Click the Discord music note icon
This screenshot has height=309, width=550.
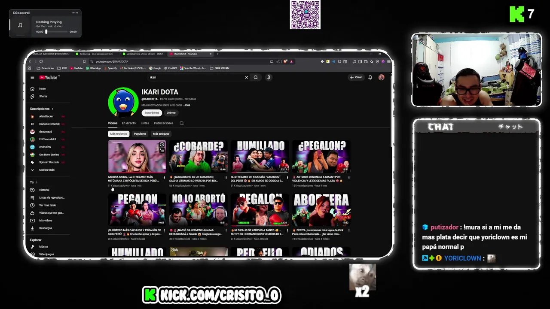point(20,25)
